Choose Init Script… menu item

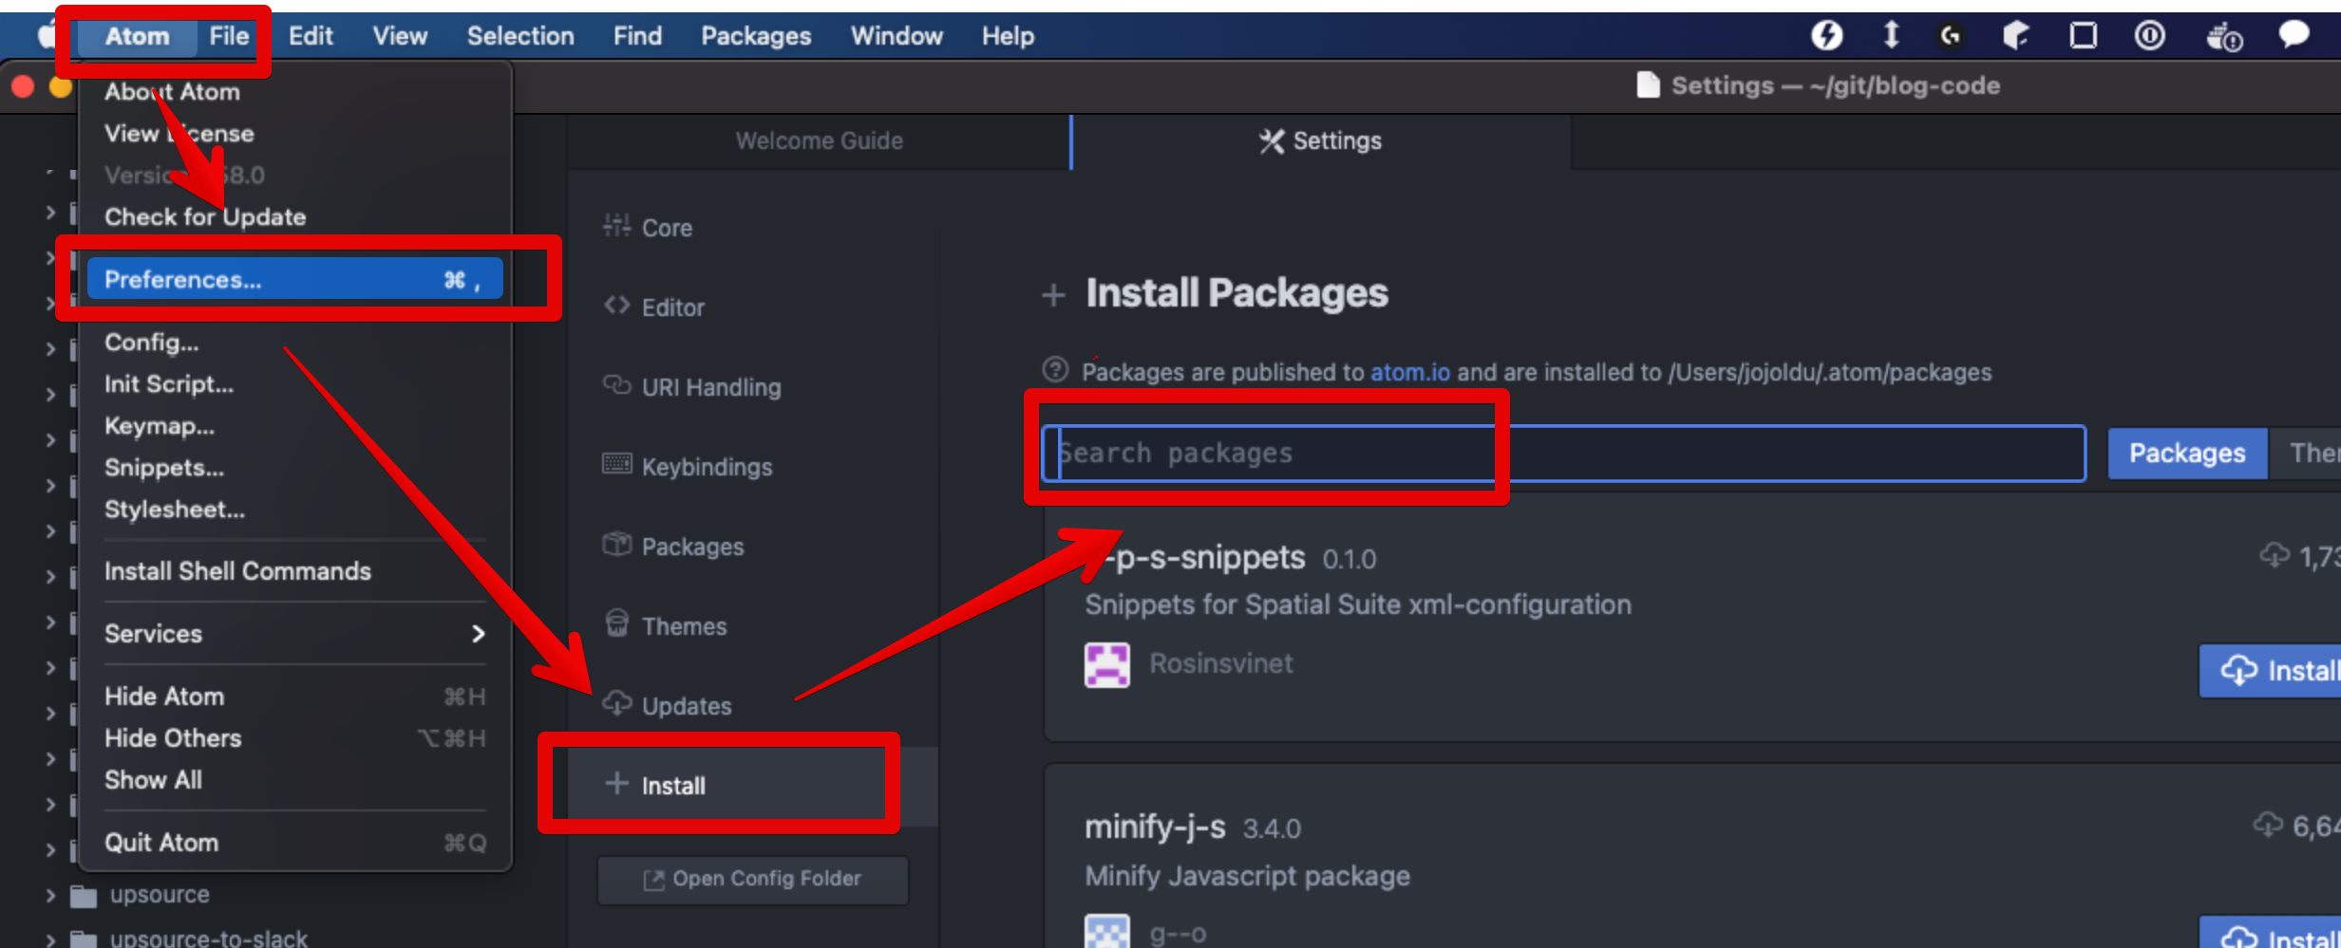(294, 384)
